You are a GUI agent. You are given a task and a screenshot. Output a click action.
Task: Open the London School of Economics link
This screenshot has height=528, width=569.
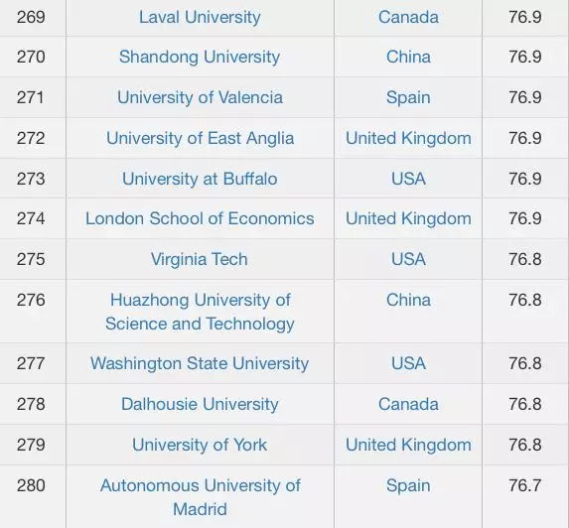tap(200, 218)
